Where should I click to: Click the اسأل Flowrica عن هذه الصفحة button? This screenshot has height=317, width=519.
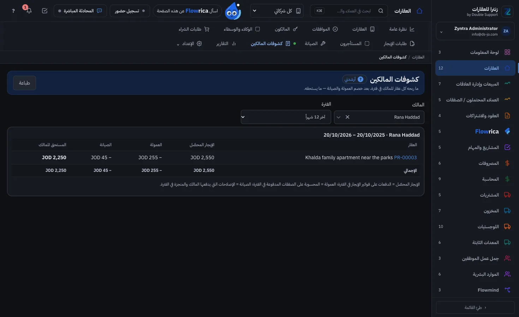pos(187,11)
